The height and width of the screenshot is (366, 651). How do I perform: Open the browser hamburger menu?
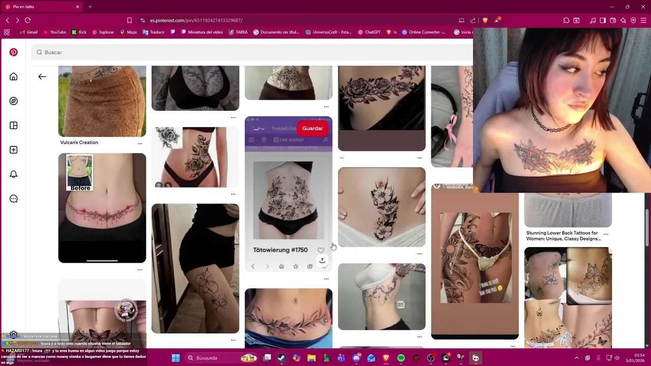(x=644, y=20)
